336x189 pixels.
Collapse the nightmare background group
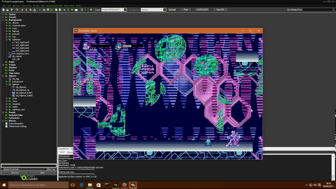coord(7,40)
